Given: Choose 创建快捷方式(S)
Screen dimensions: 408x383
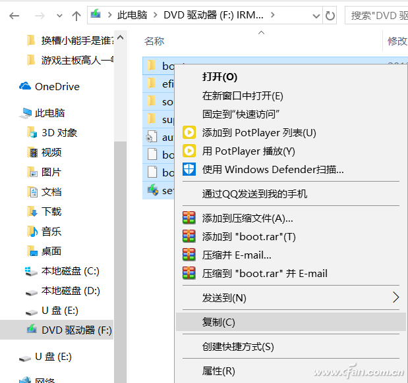Looking at the screenshot, I should click(x=238, y=347).
